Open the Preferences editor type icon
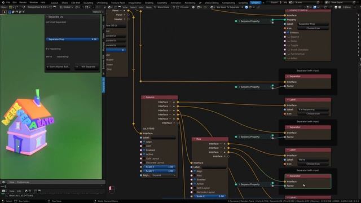 tap(3, 182)
